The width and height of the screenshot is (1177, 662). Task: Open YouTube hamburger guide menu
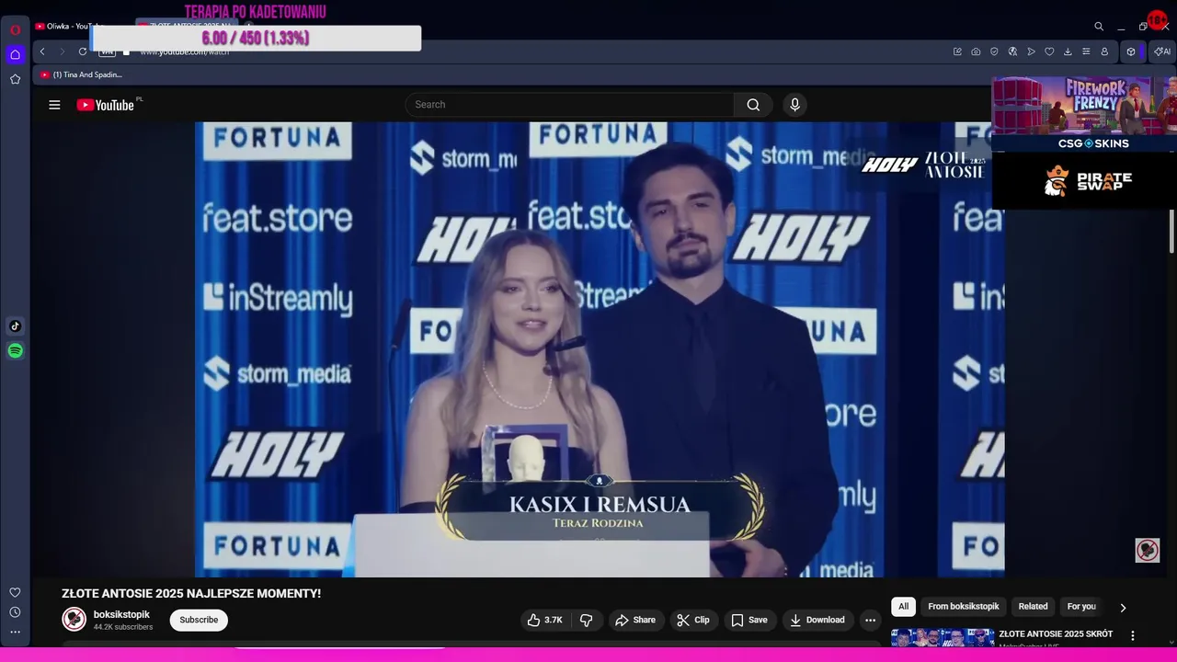pyautogui.click(x=54, y=105)
